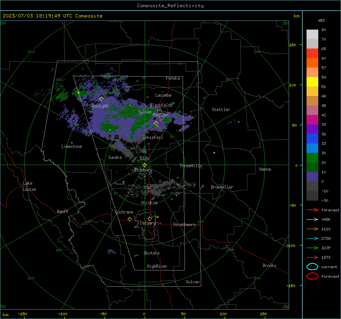341x319 pixels.
Task: Click the Limestone label
Action: [x=72, y=146]
